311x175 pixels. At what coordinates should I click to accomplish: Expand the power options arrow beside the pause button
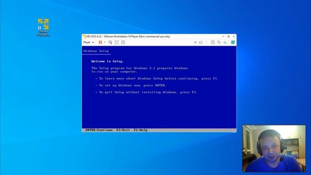[x=105, y=42]
